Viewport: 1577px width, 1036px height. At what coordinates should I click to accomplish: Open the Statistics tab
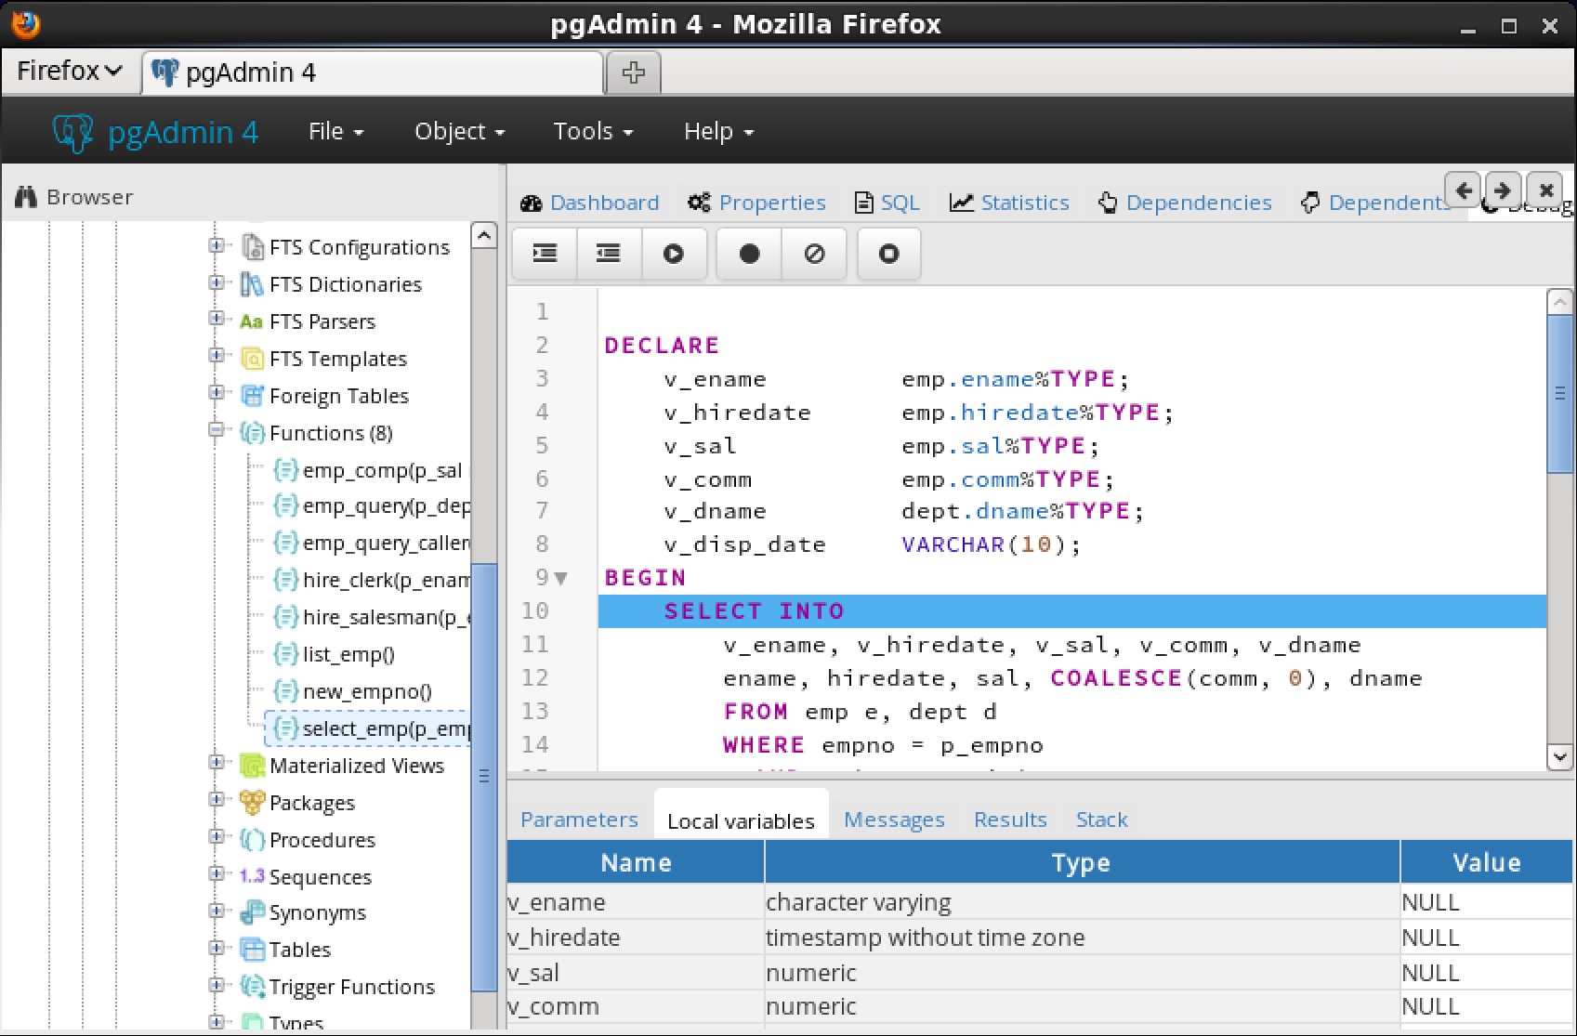point(1010,203)
